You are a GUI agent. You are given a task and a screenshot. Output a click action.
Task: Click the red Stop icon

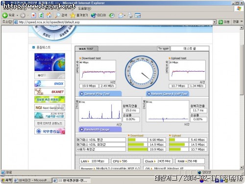[x=34, y=15]
